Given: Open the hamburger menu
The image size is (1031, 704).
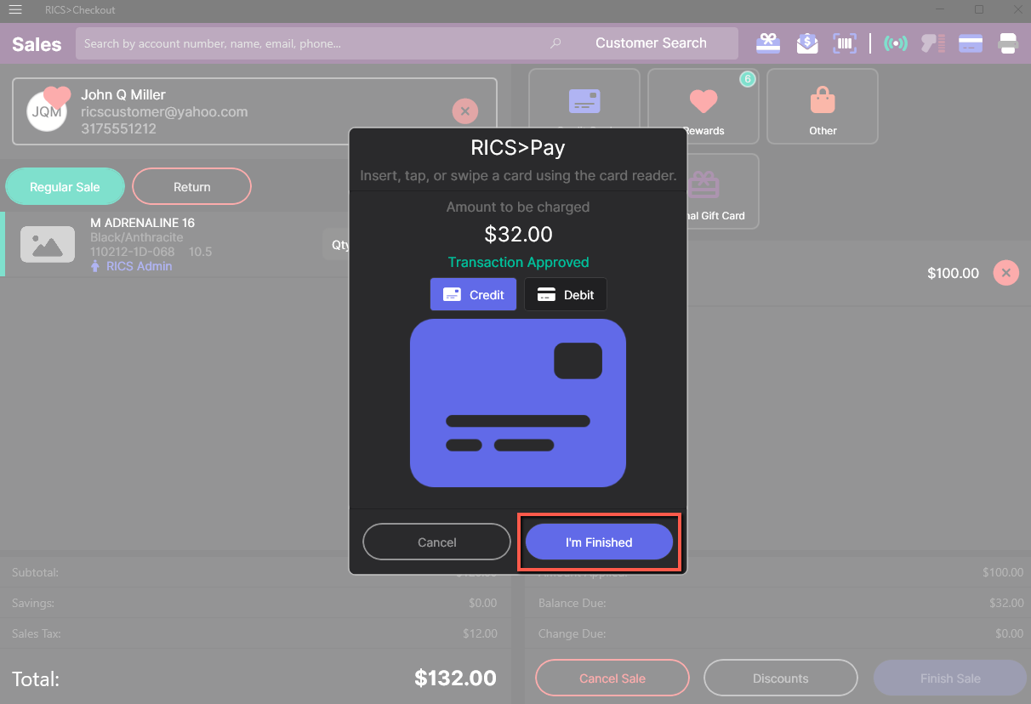Looking at the screenshot, I should click(15, 9).
